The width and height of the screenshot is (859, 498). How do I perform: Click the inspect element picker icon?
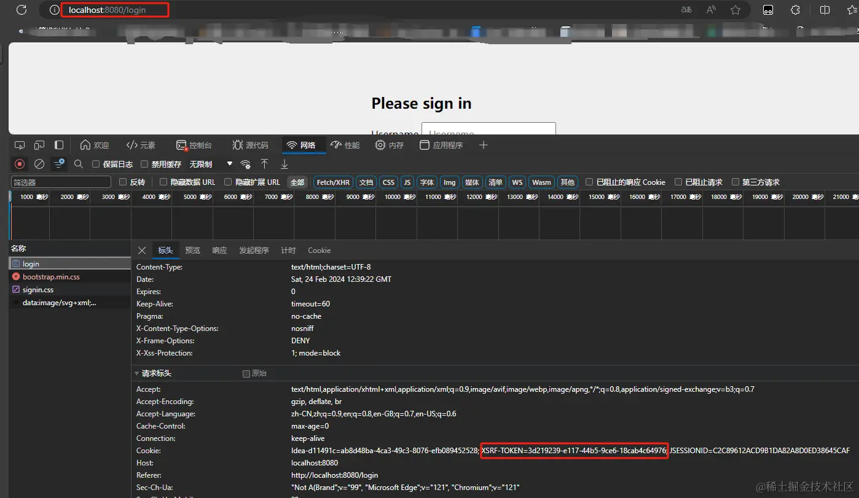point(20,146)
